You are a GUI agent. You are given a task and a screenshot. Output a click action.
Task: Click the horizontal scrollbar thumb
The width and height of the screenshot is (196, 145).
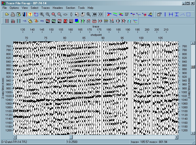pyautogui.click(x=71, y=137)
